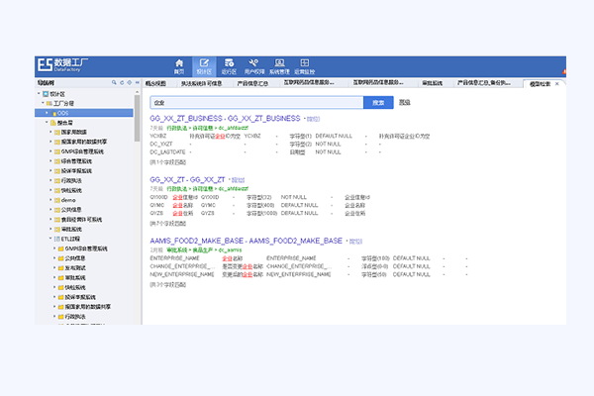Click the ODS node icon
The height and width of the screenshot is (396, 594).
(54, 113)
